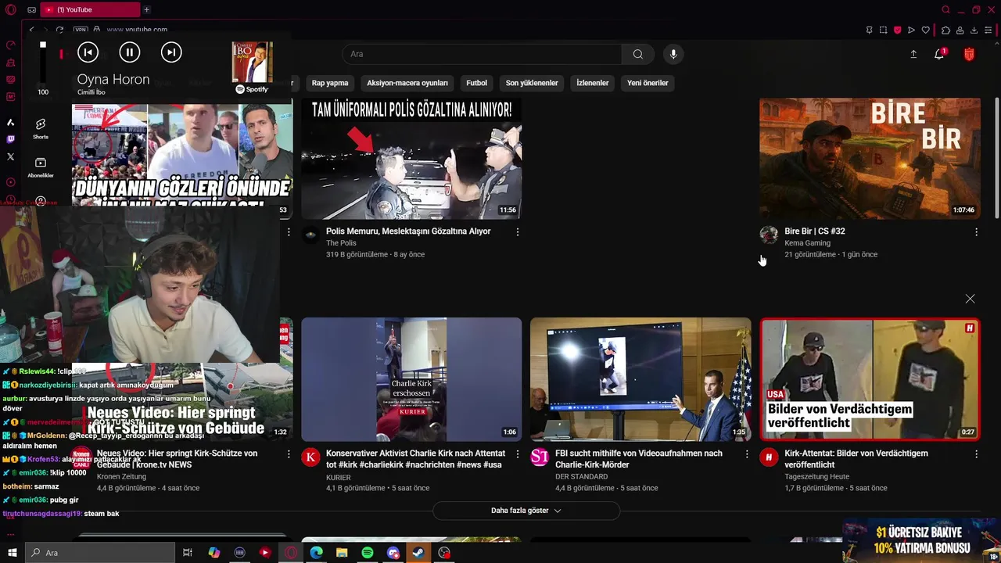Expand with Daha fazla göster button
Image resolution: width=1001 pixels, height=563 pixels.
pyautogui.click(x=526, y=511)
